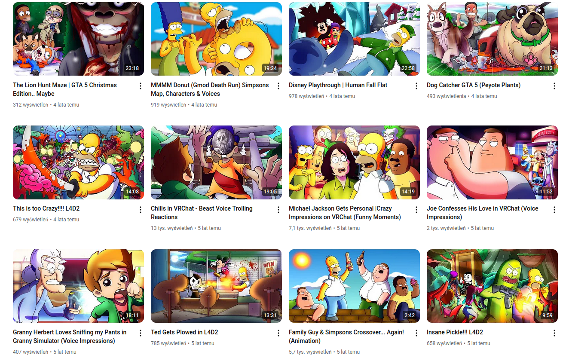The height and width of the screenshot is (358, 566).
Task: Show more actions for This is too Crazy L4D2
Action: coord(141,210)
